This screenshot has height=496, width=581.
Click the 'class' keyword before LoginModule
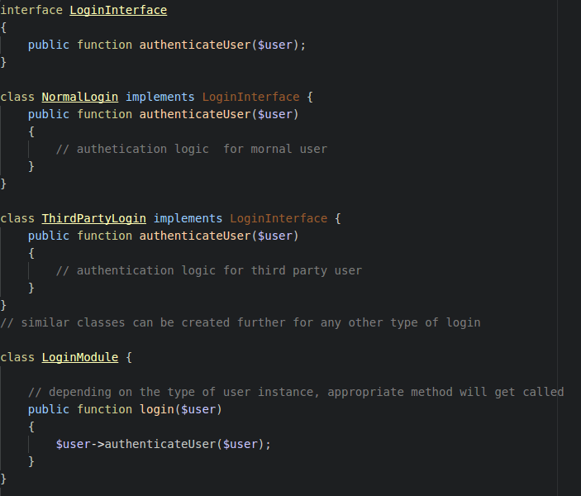[17, 357]
